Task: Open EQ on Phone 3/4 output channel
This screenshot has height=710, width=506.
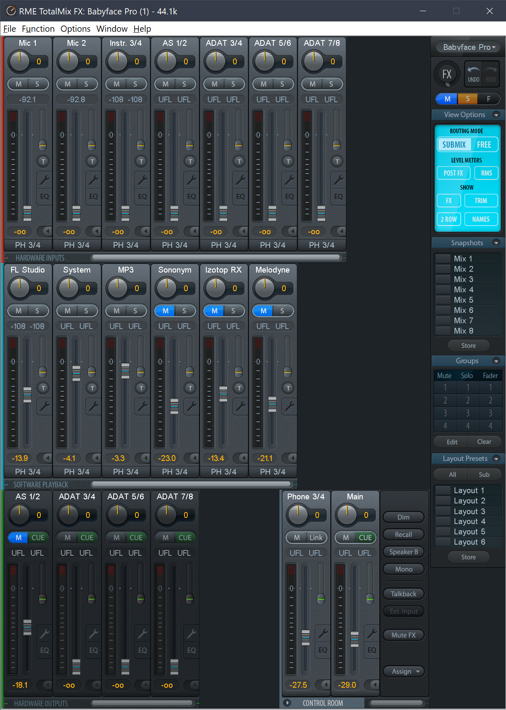Action: point(323,650)
